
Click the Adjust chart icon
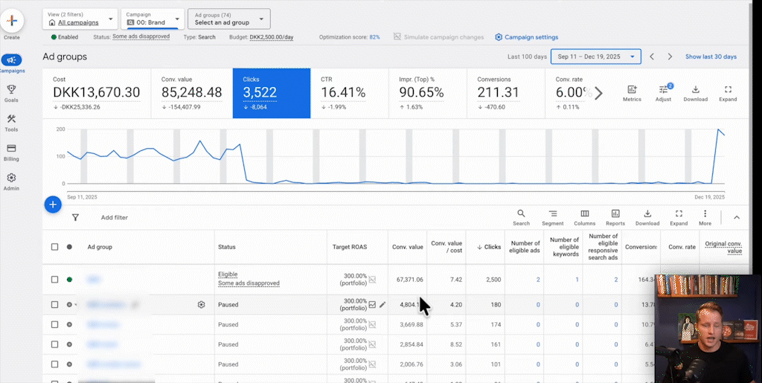pos(663,93)
